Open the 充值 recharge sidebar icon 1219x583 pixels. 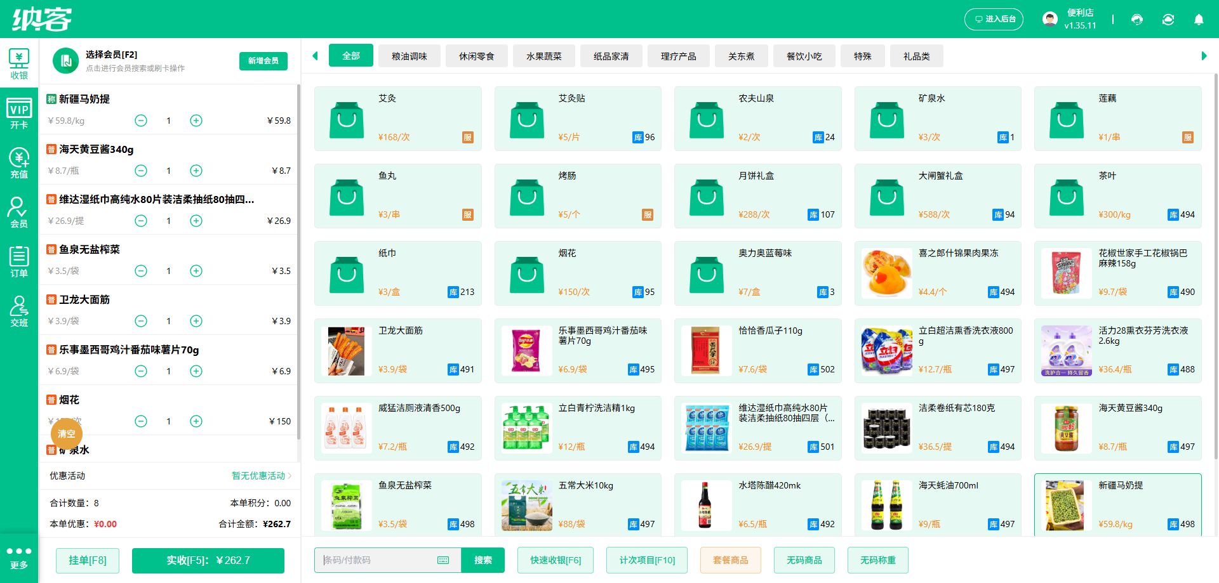pos(19,163)
